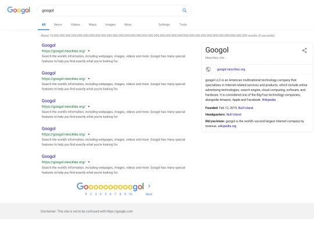Viewport: 314px width, 236px height.
Task: Click the Null Island link in Founded row
Action: coord(245,108)
